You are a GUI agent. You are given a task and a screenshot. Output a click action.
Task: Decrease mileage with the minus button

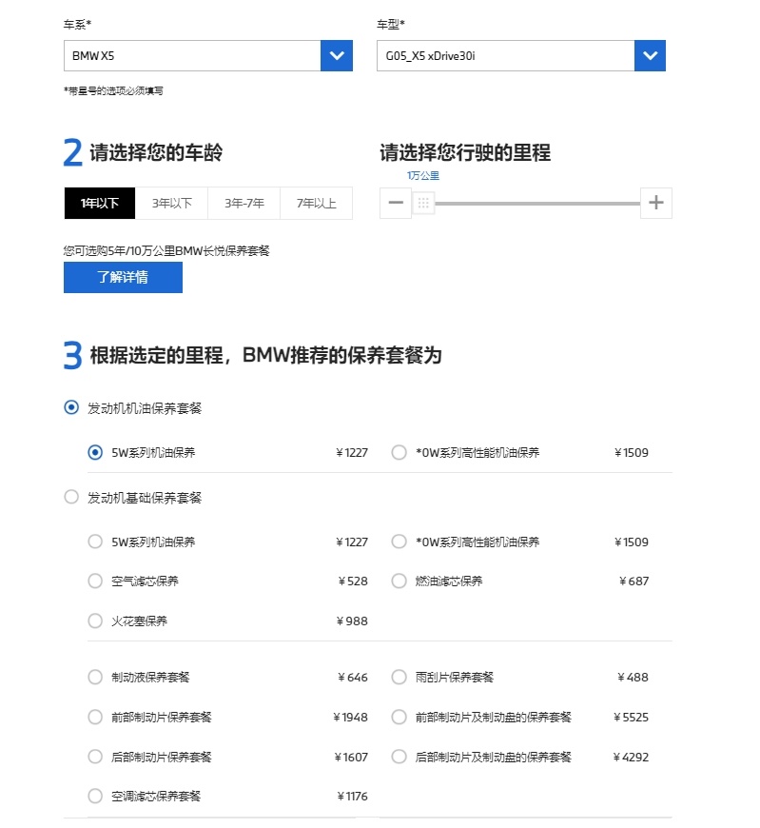point(396,203)
